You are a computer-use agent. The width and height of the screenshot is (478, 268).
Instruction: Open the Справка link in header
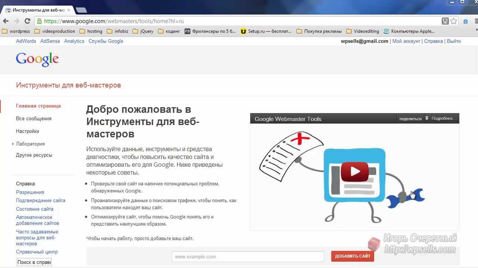pos(434,41)
